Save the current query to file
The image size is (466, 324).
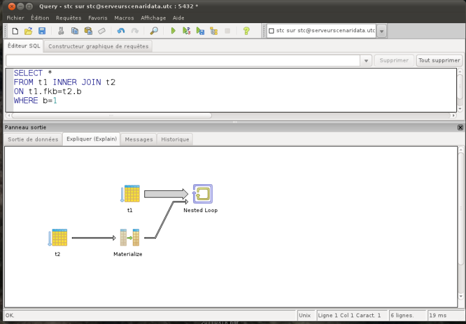pos(42,31)
